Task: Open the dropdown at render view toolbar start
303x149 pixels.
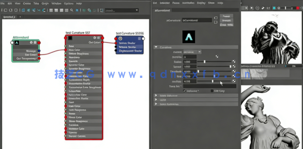Action: click(x=246, y=8)
